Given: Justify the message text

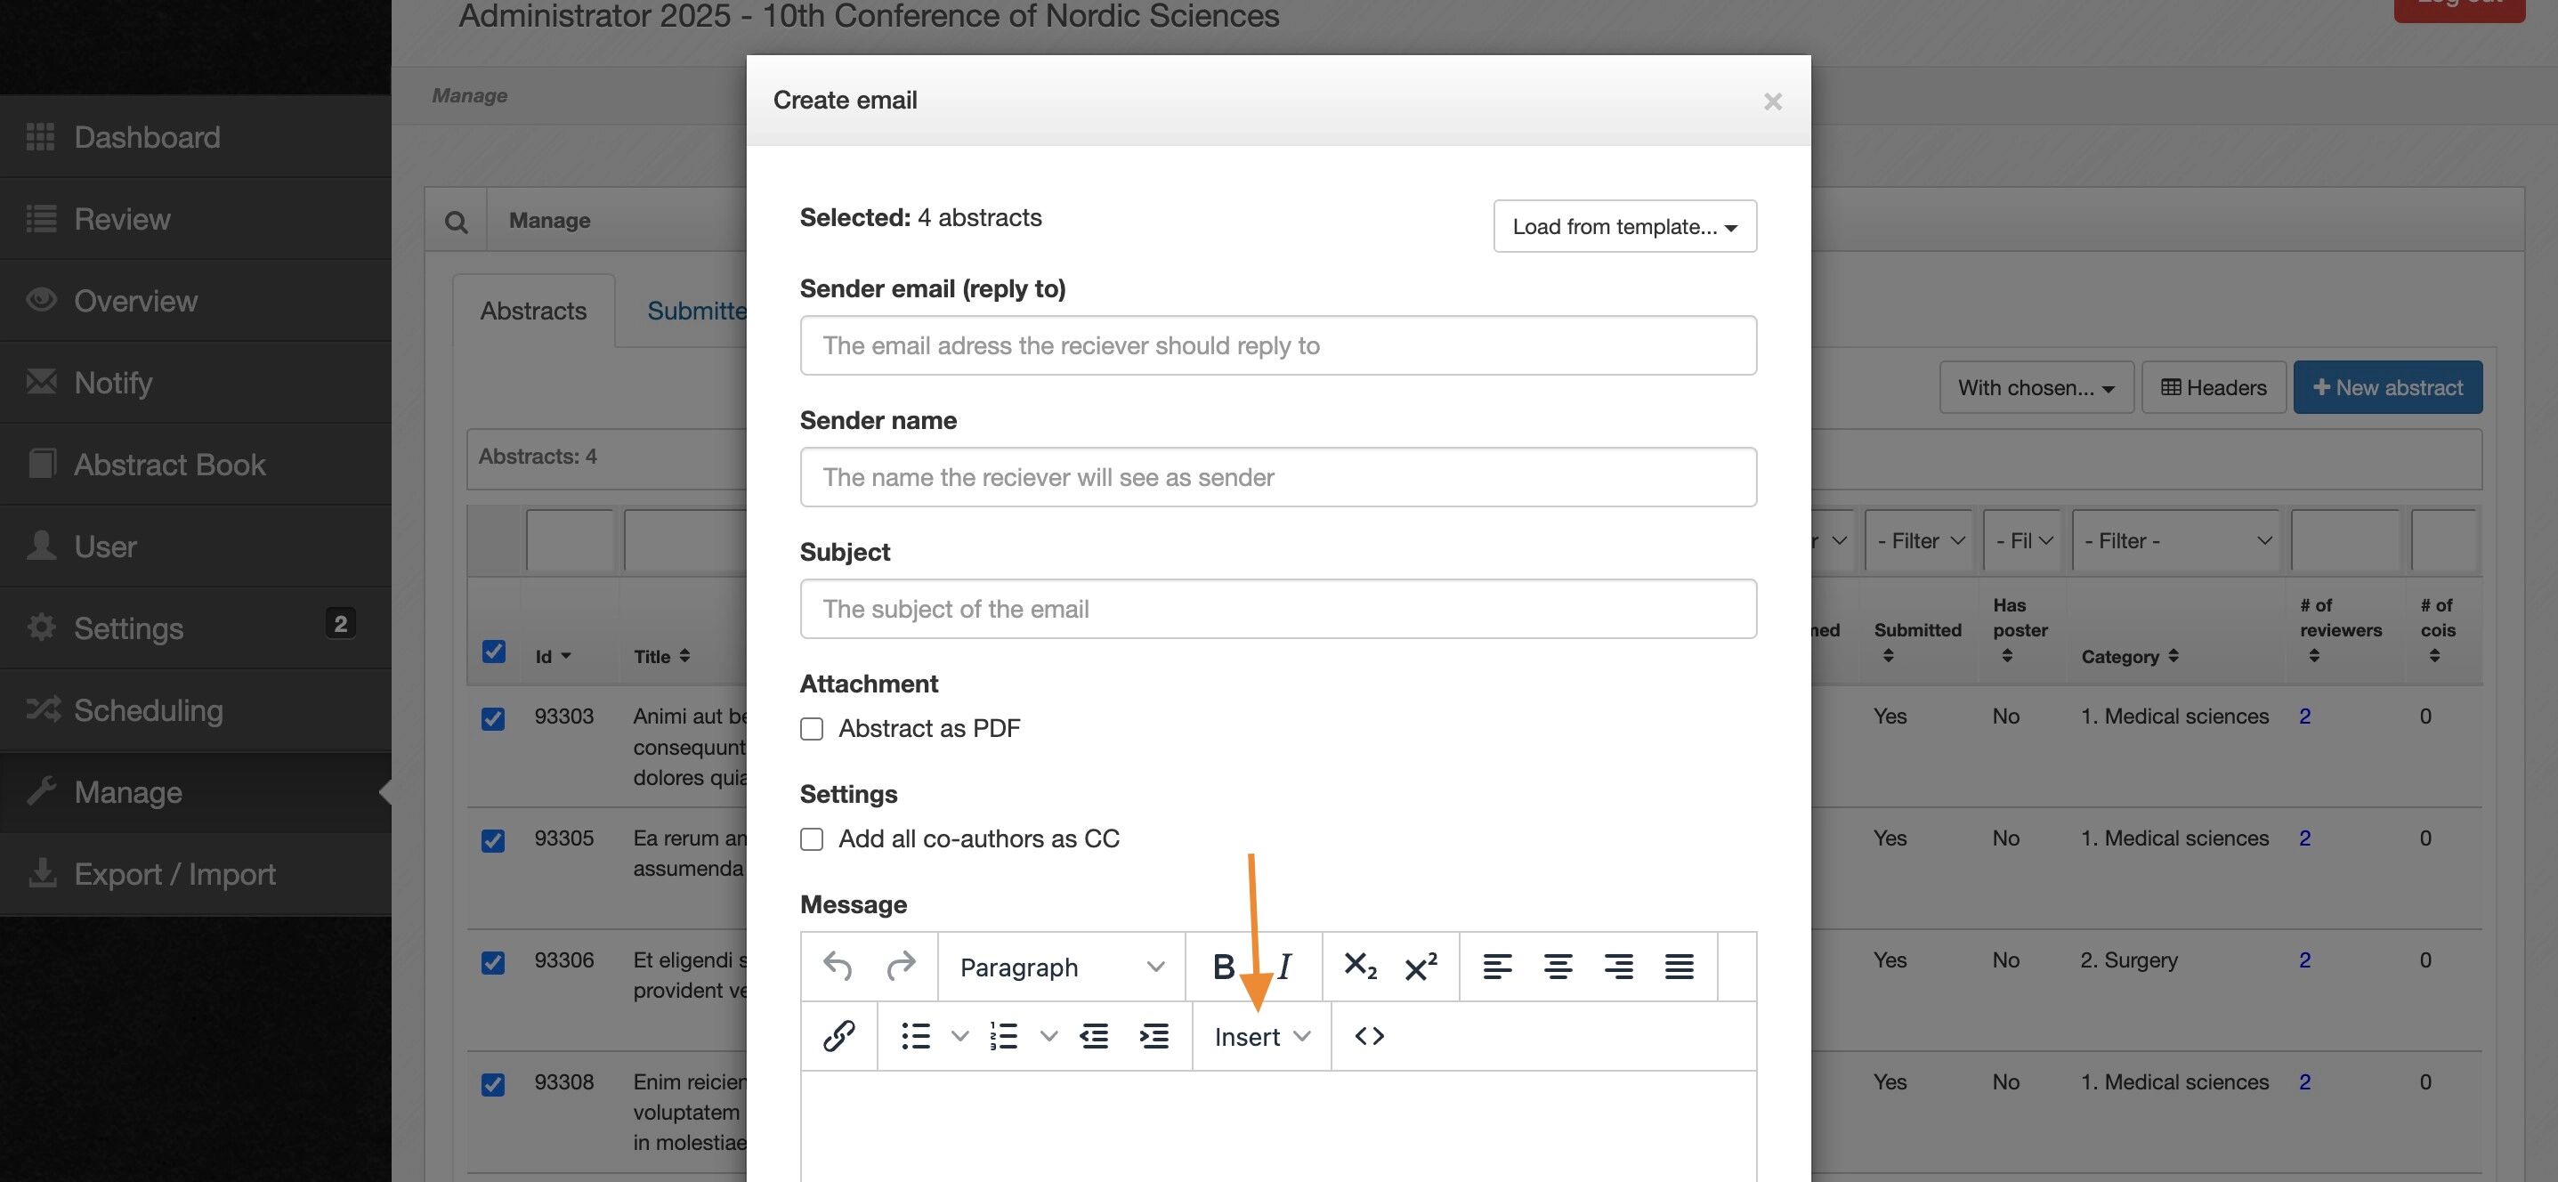Looking at the screenshot, I should coord(1679,967).
